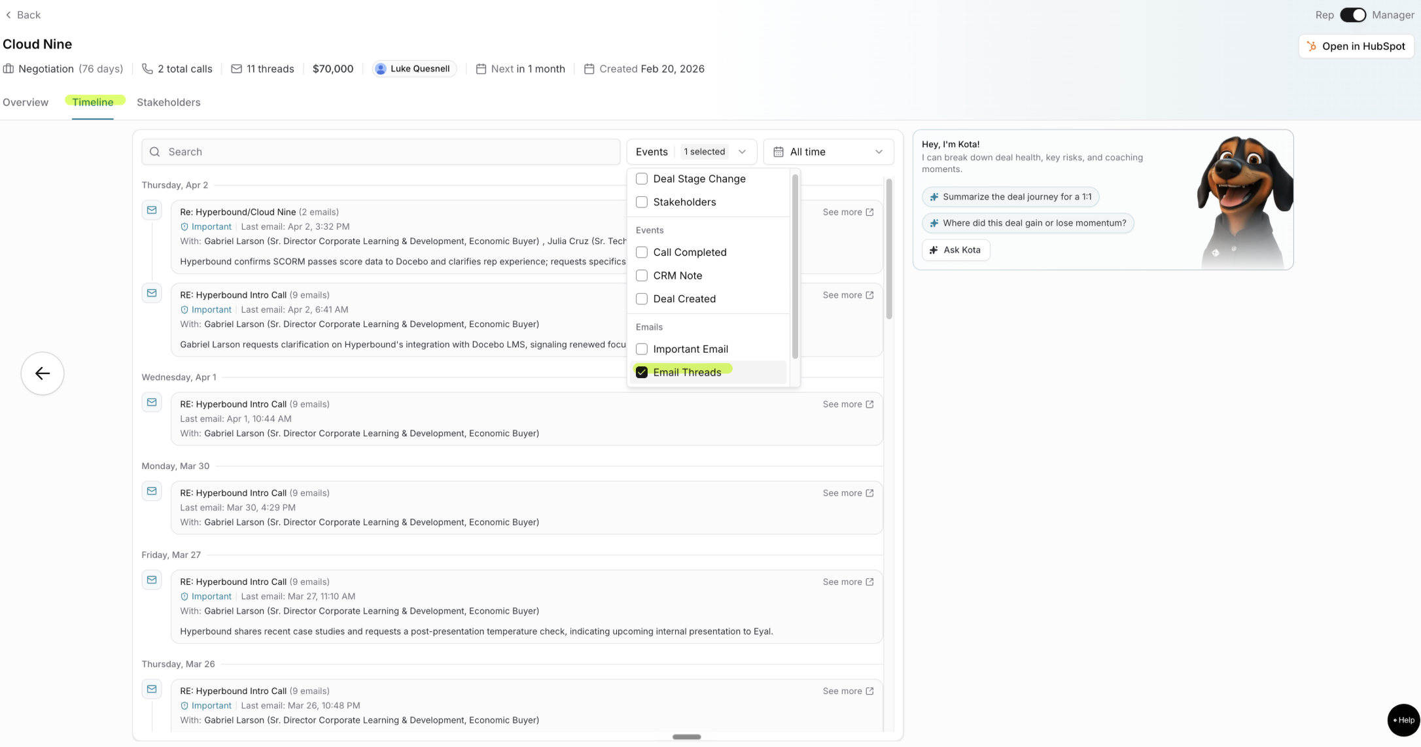1421x747 pixels.
Task: Click the Back chevron icon
Action: (x=9, y=15)
